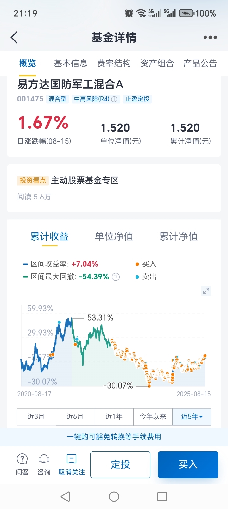Select the 近1年 time range
This screenshot has width=228, height=509.
(x=114, y=416)
